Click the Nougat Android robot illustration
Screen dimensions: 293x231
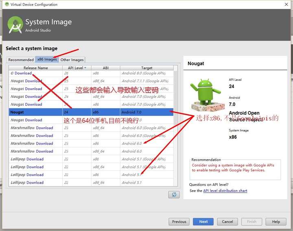208,95
